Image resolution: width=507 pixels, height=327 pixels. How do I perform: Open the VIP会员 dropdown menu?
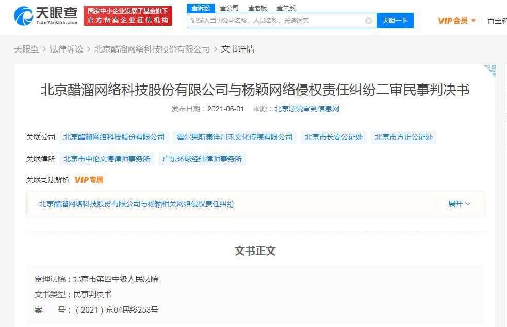[456, 21]
